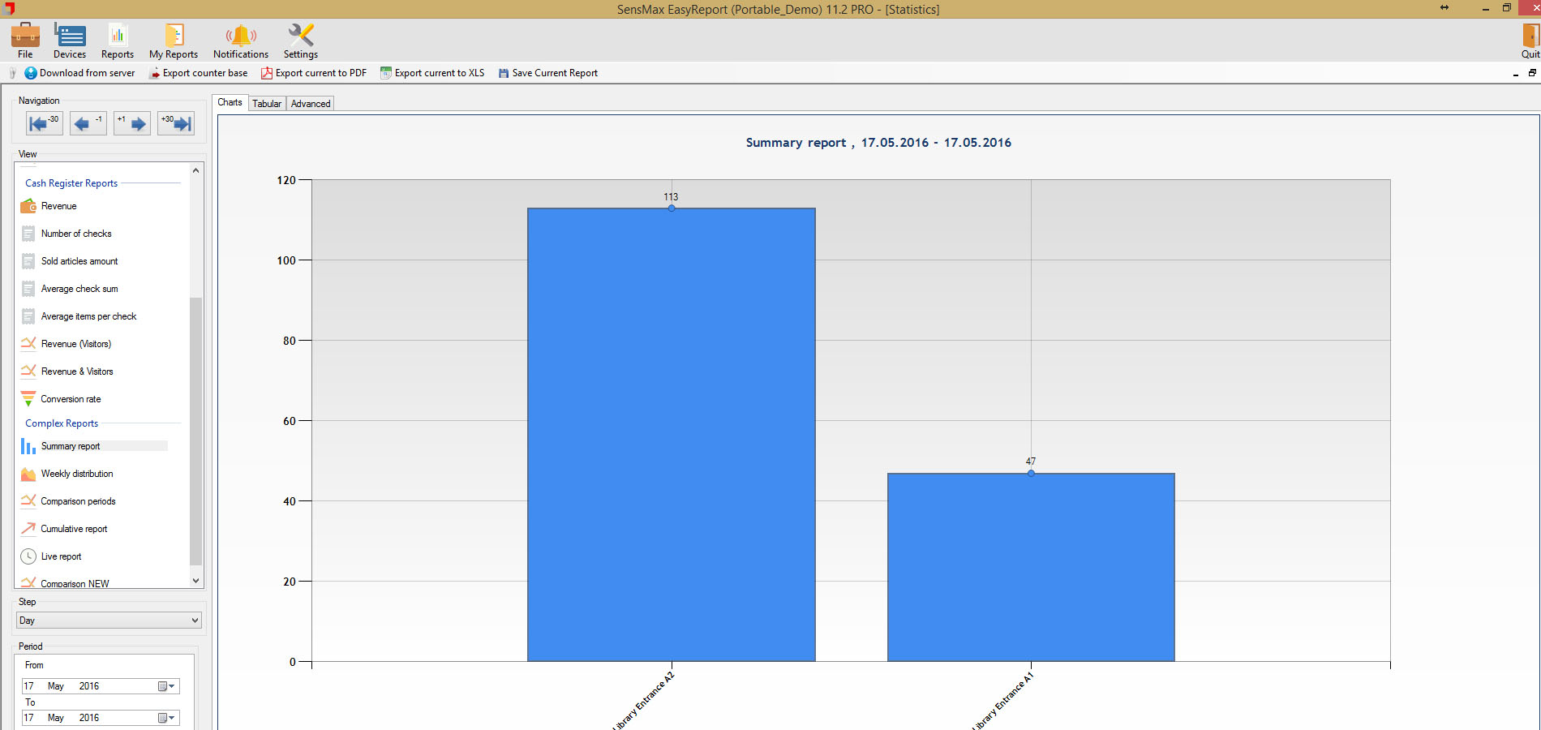Image resolution: width=1541 pixels, height=730 pixels.
Task: Select Average items per check report
Action: click(89, 316)
